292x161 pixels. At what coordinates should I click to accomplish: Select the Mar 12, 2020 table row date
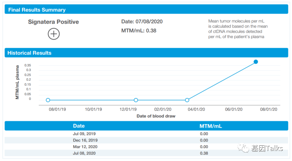pos(85,147)
